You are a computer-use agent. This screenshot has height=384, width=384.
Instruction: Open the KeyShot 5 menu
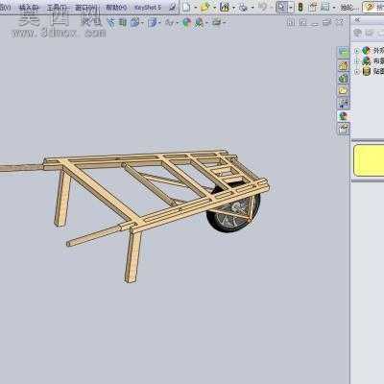147,7
